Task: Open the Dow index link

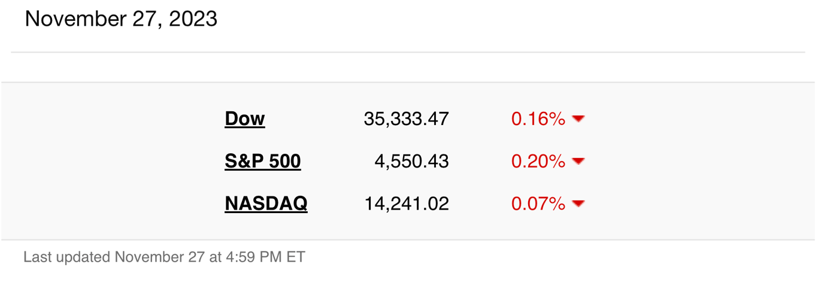Action: point(244,119)
